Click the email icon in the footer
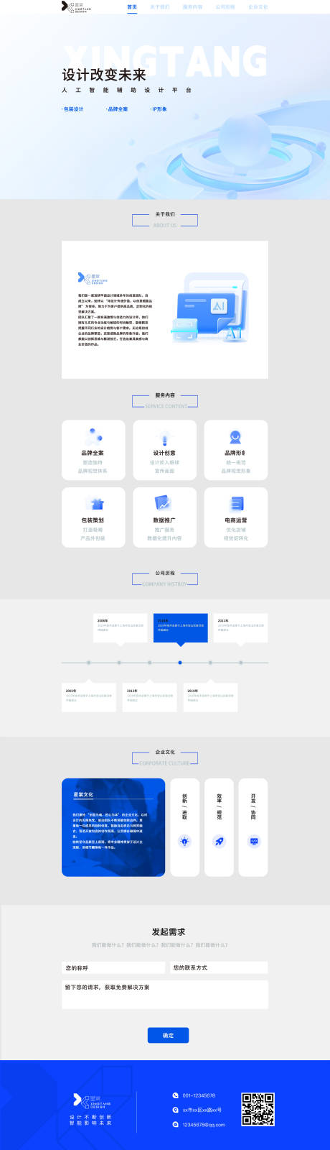 (x=175, y=1124)
